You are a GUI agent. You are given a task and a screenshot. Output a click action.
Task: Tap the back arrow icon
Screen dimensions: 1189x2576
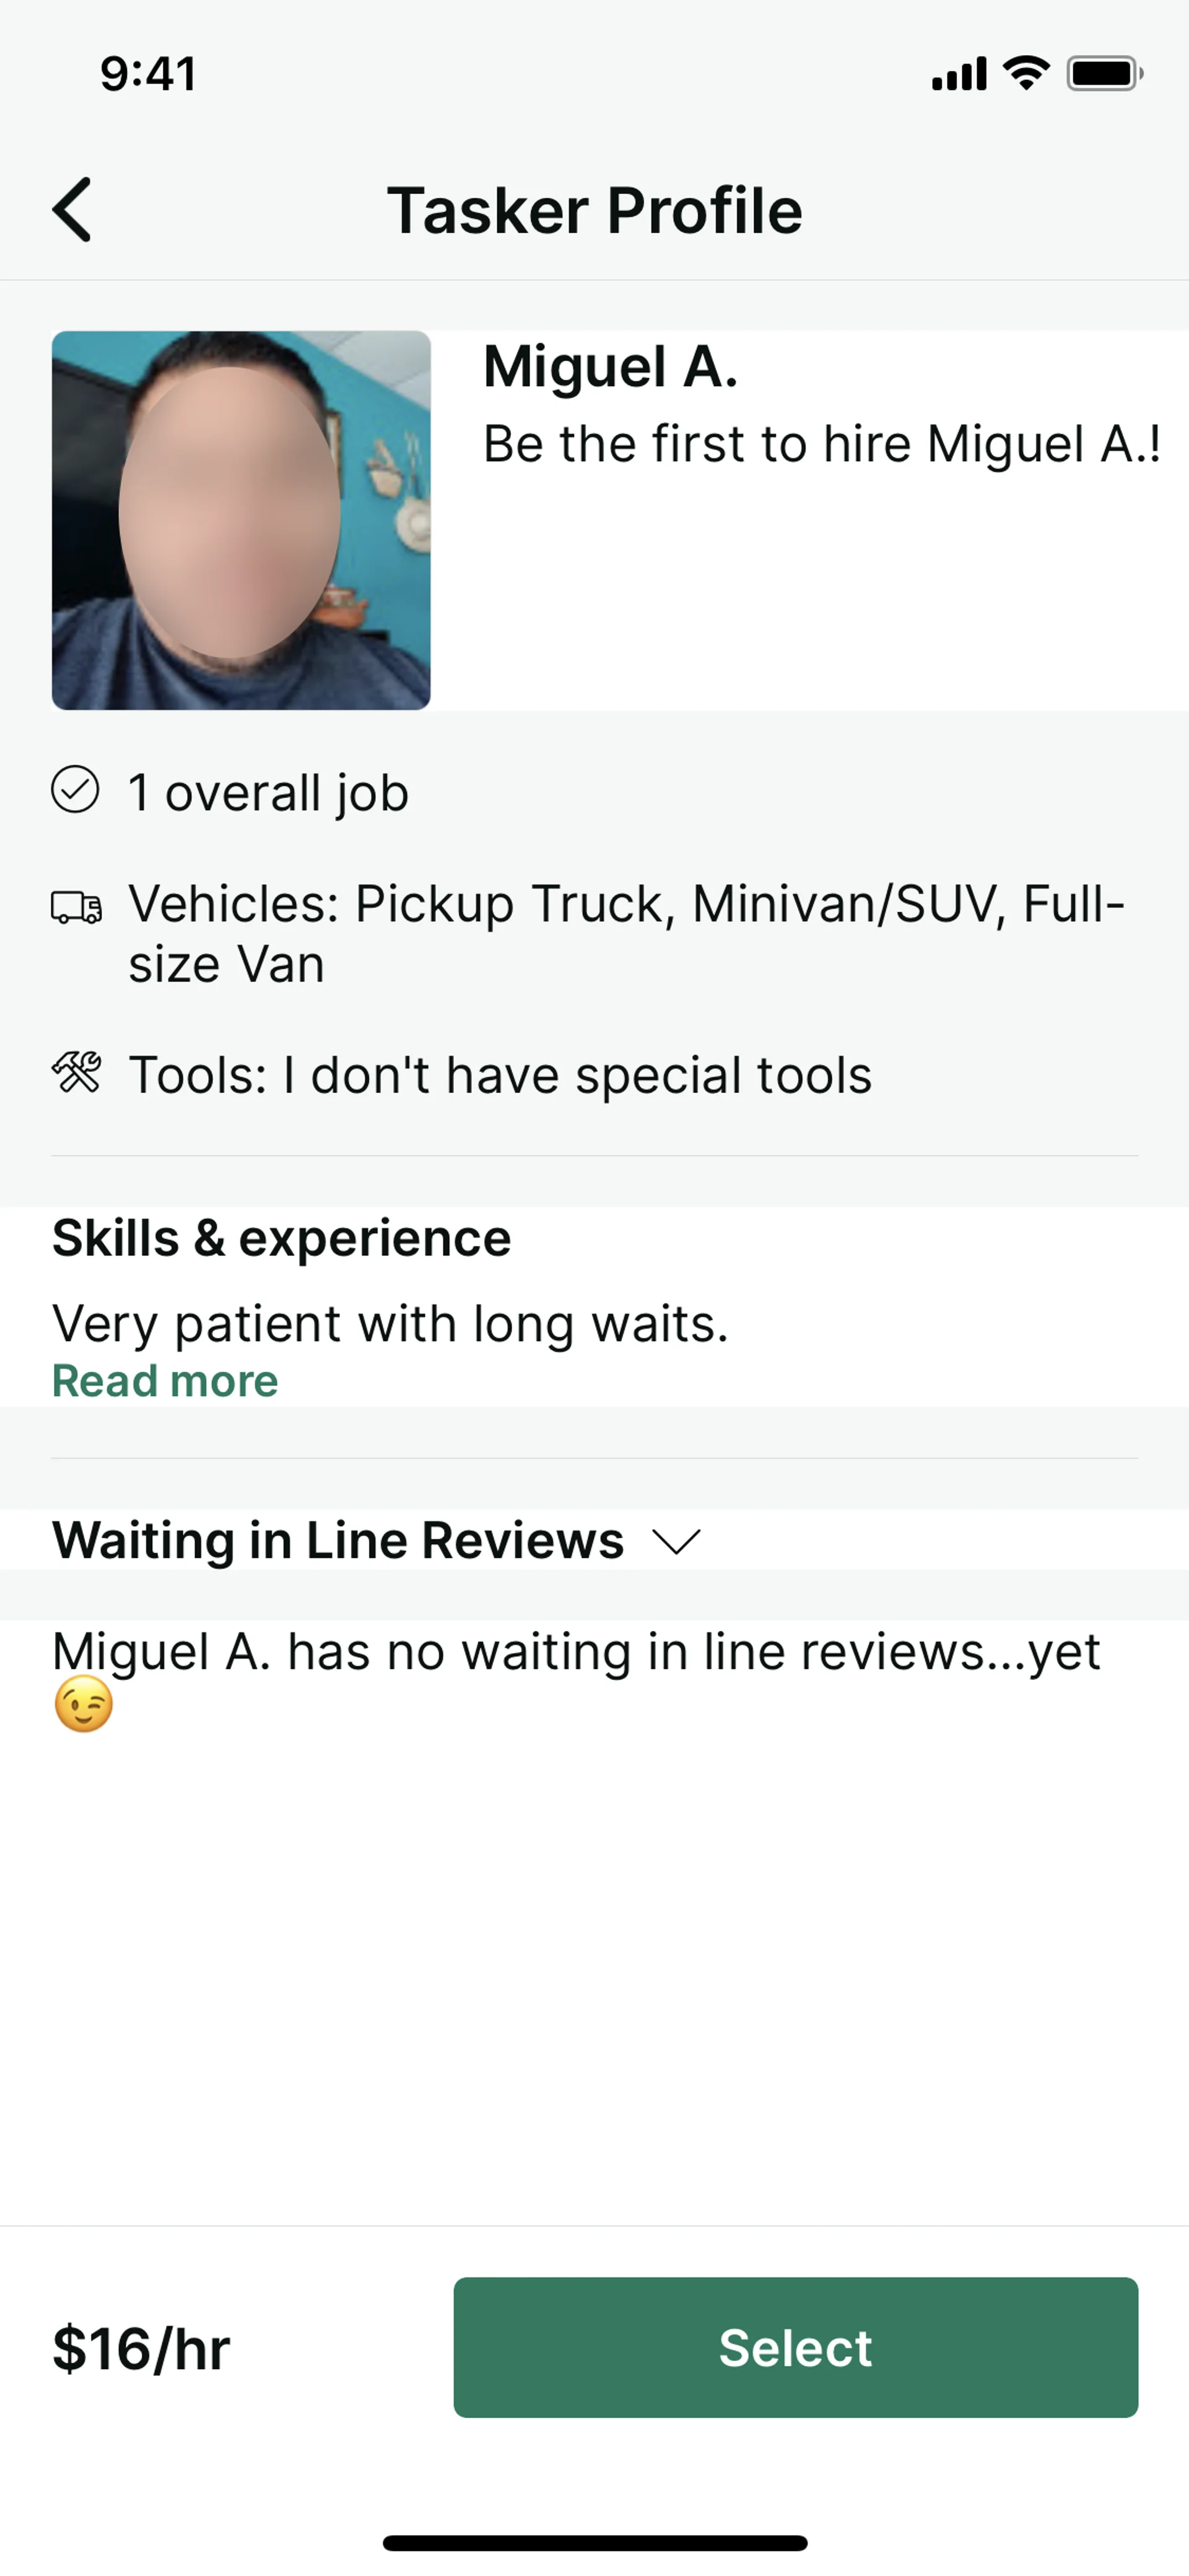[x=72, y=210]
